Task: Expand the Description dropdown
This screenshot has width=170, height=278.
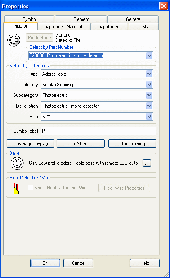Action: 150,106
